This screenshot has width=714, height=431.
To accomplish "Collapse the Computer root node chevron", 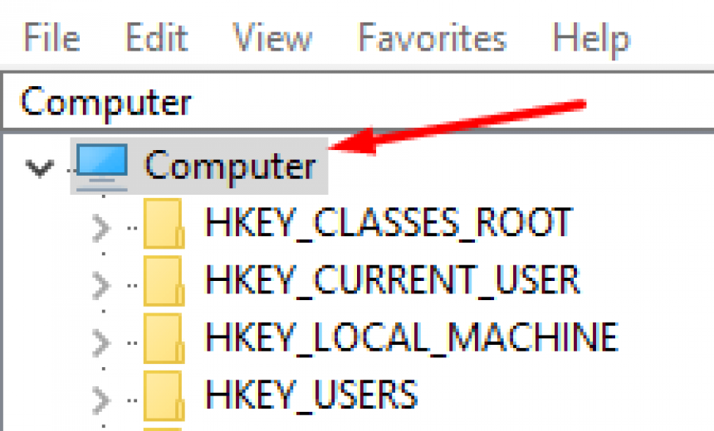I will [x=40, y=167].
